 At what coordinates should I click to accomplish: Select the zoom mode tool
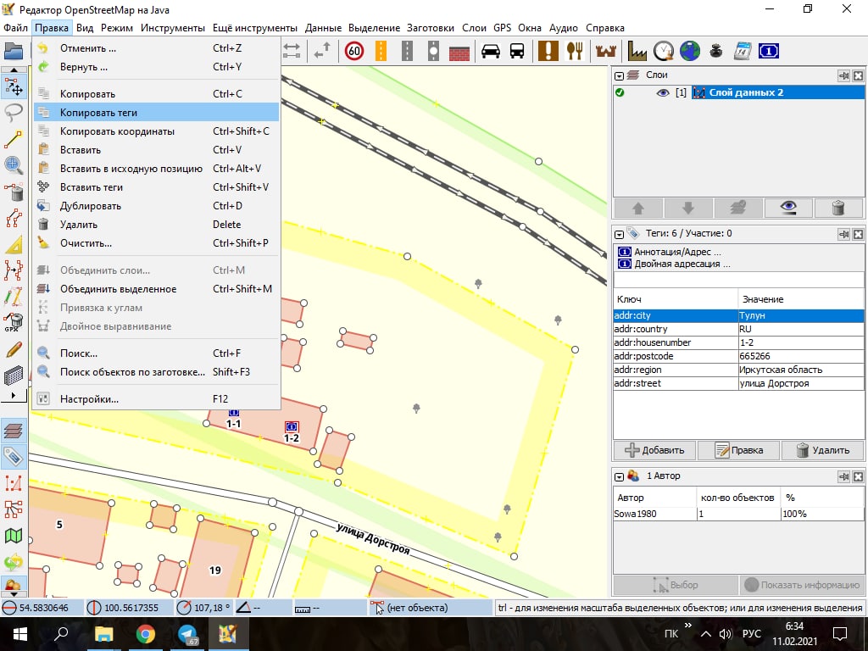pyautogui.click(x=14, y=165)
